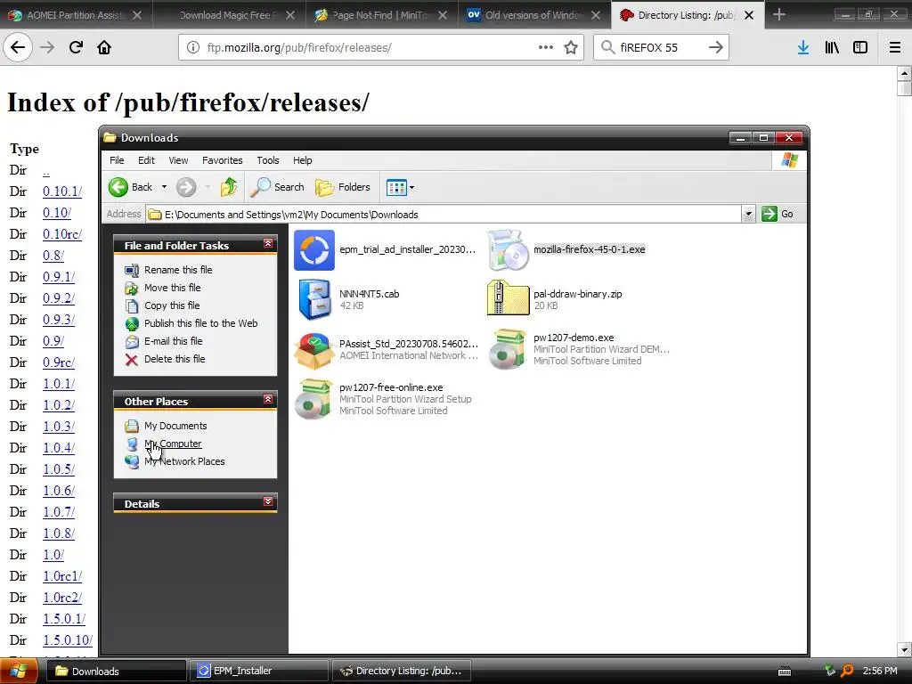912x684 pixels.
Task: Open the 1.0.4/ directory link
Action: pos(59,448)
